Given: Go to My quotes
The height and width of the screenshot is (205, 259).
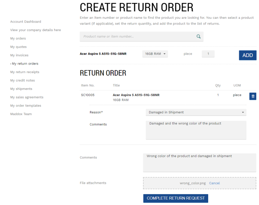Looking at the screenshot, I should click(x=18, y=47).
